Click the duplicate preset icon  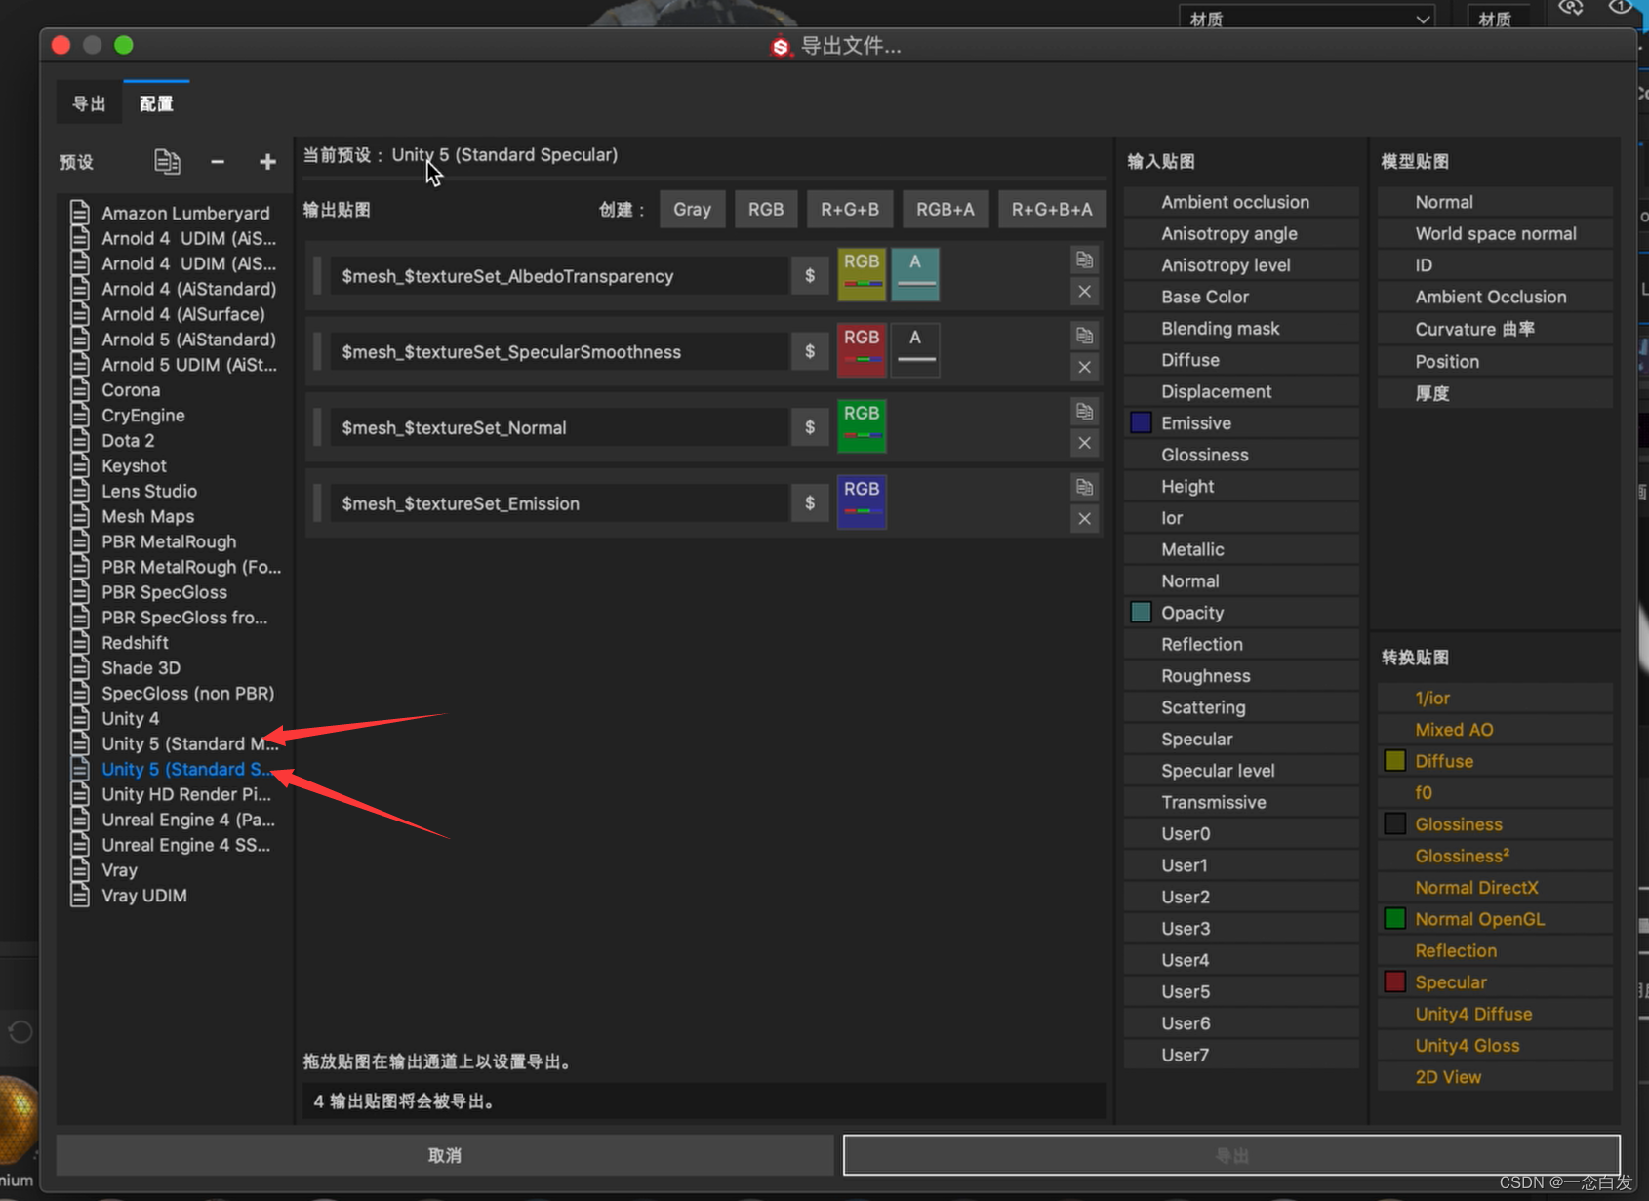coord(167,161)
